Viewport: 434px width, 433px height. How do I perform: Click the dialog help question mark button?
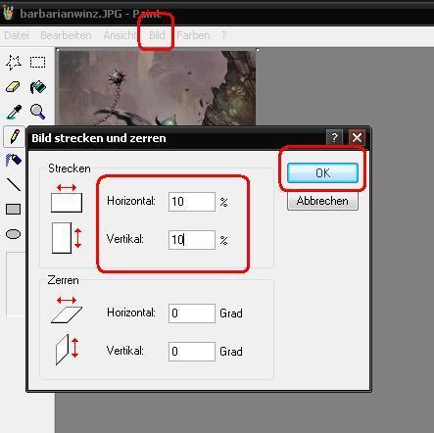(x=334, y=137)
